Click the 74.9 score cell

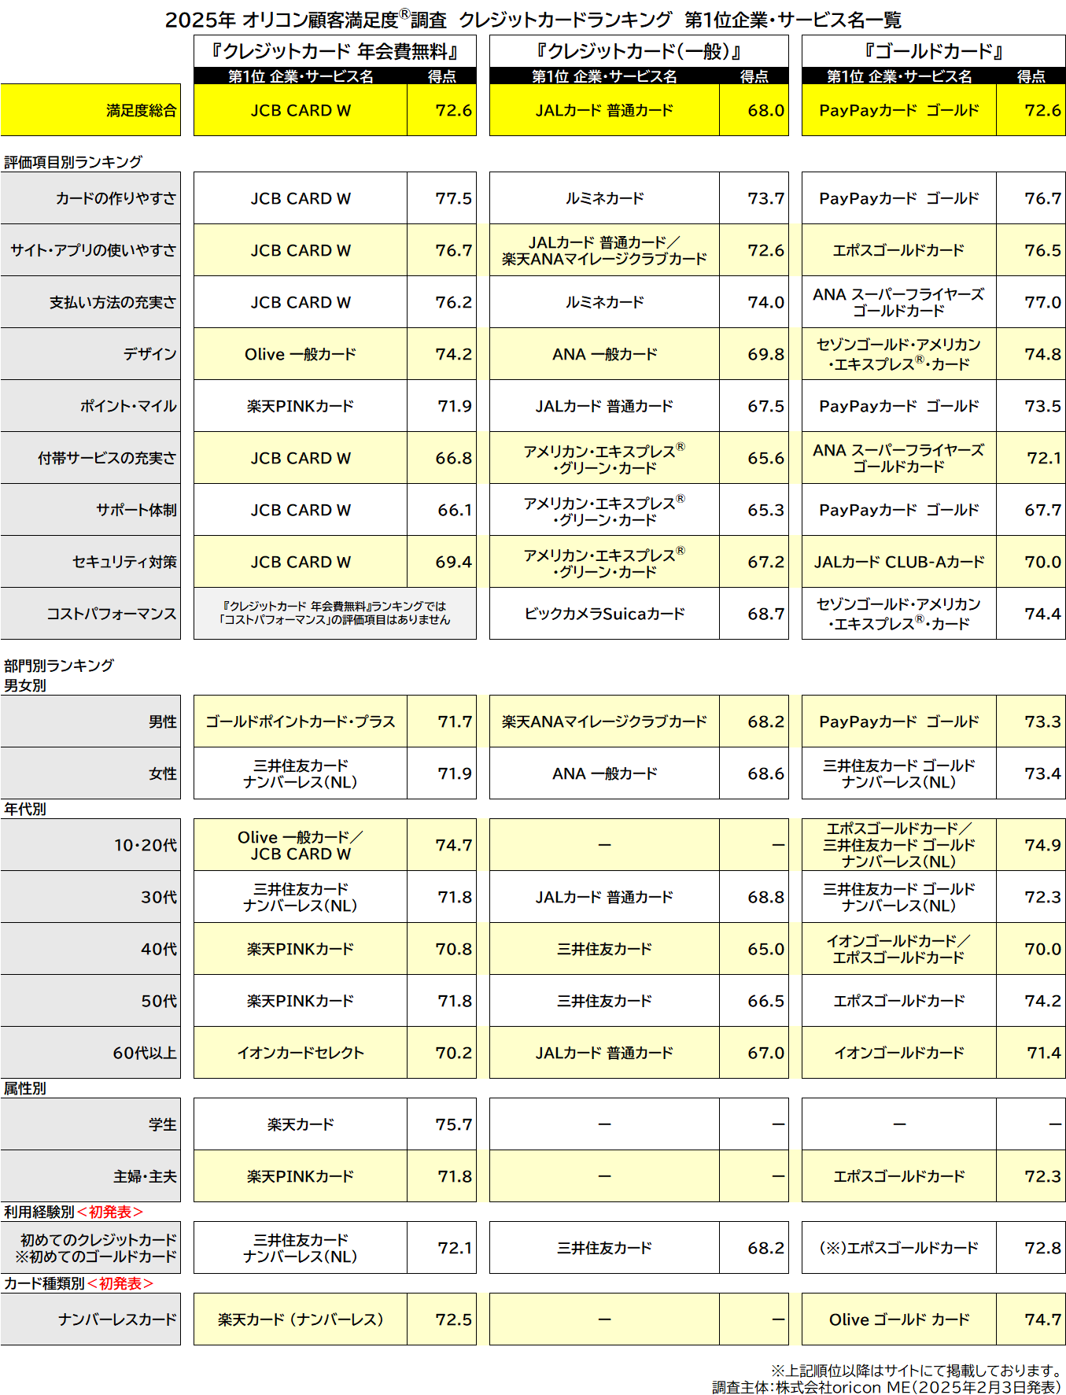tap(1031, 845)
